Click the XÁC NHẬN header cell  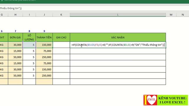(118, 37)
